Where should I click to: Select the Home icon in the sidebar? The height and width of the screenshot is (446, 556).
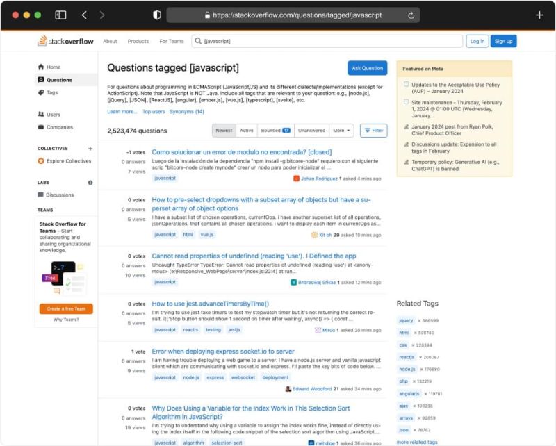pos(42,65)
